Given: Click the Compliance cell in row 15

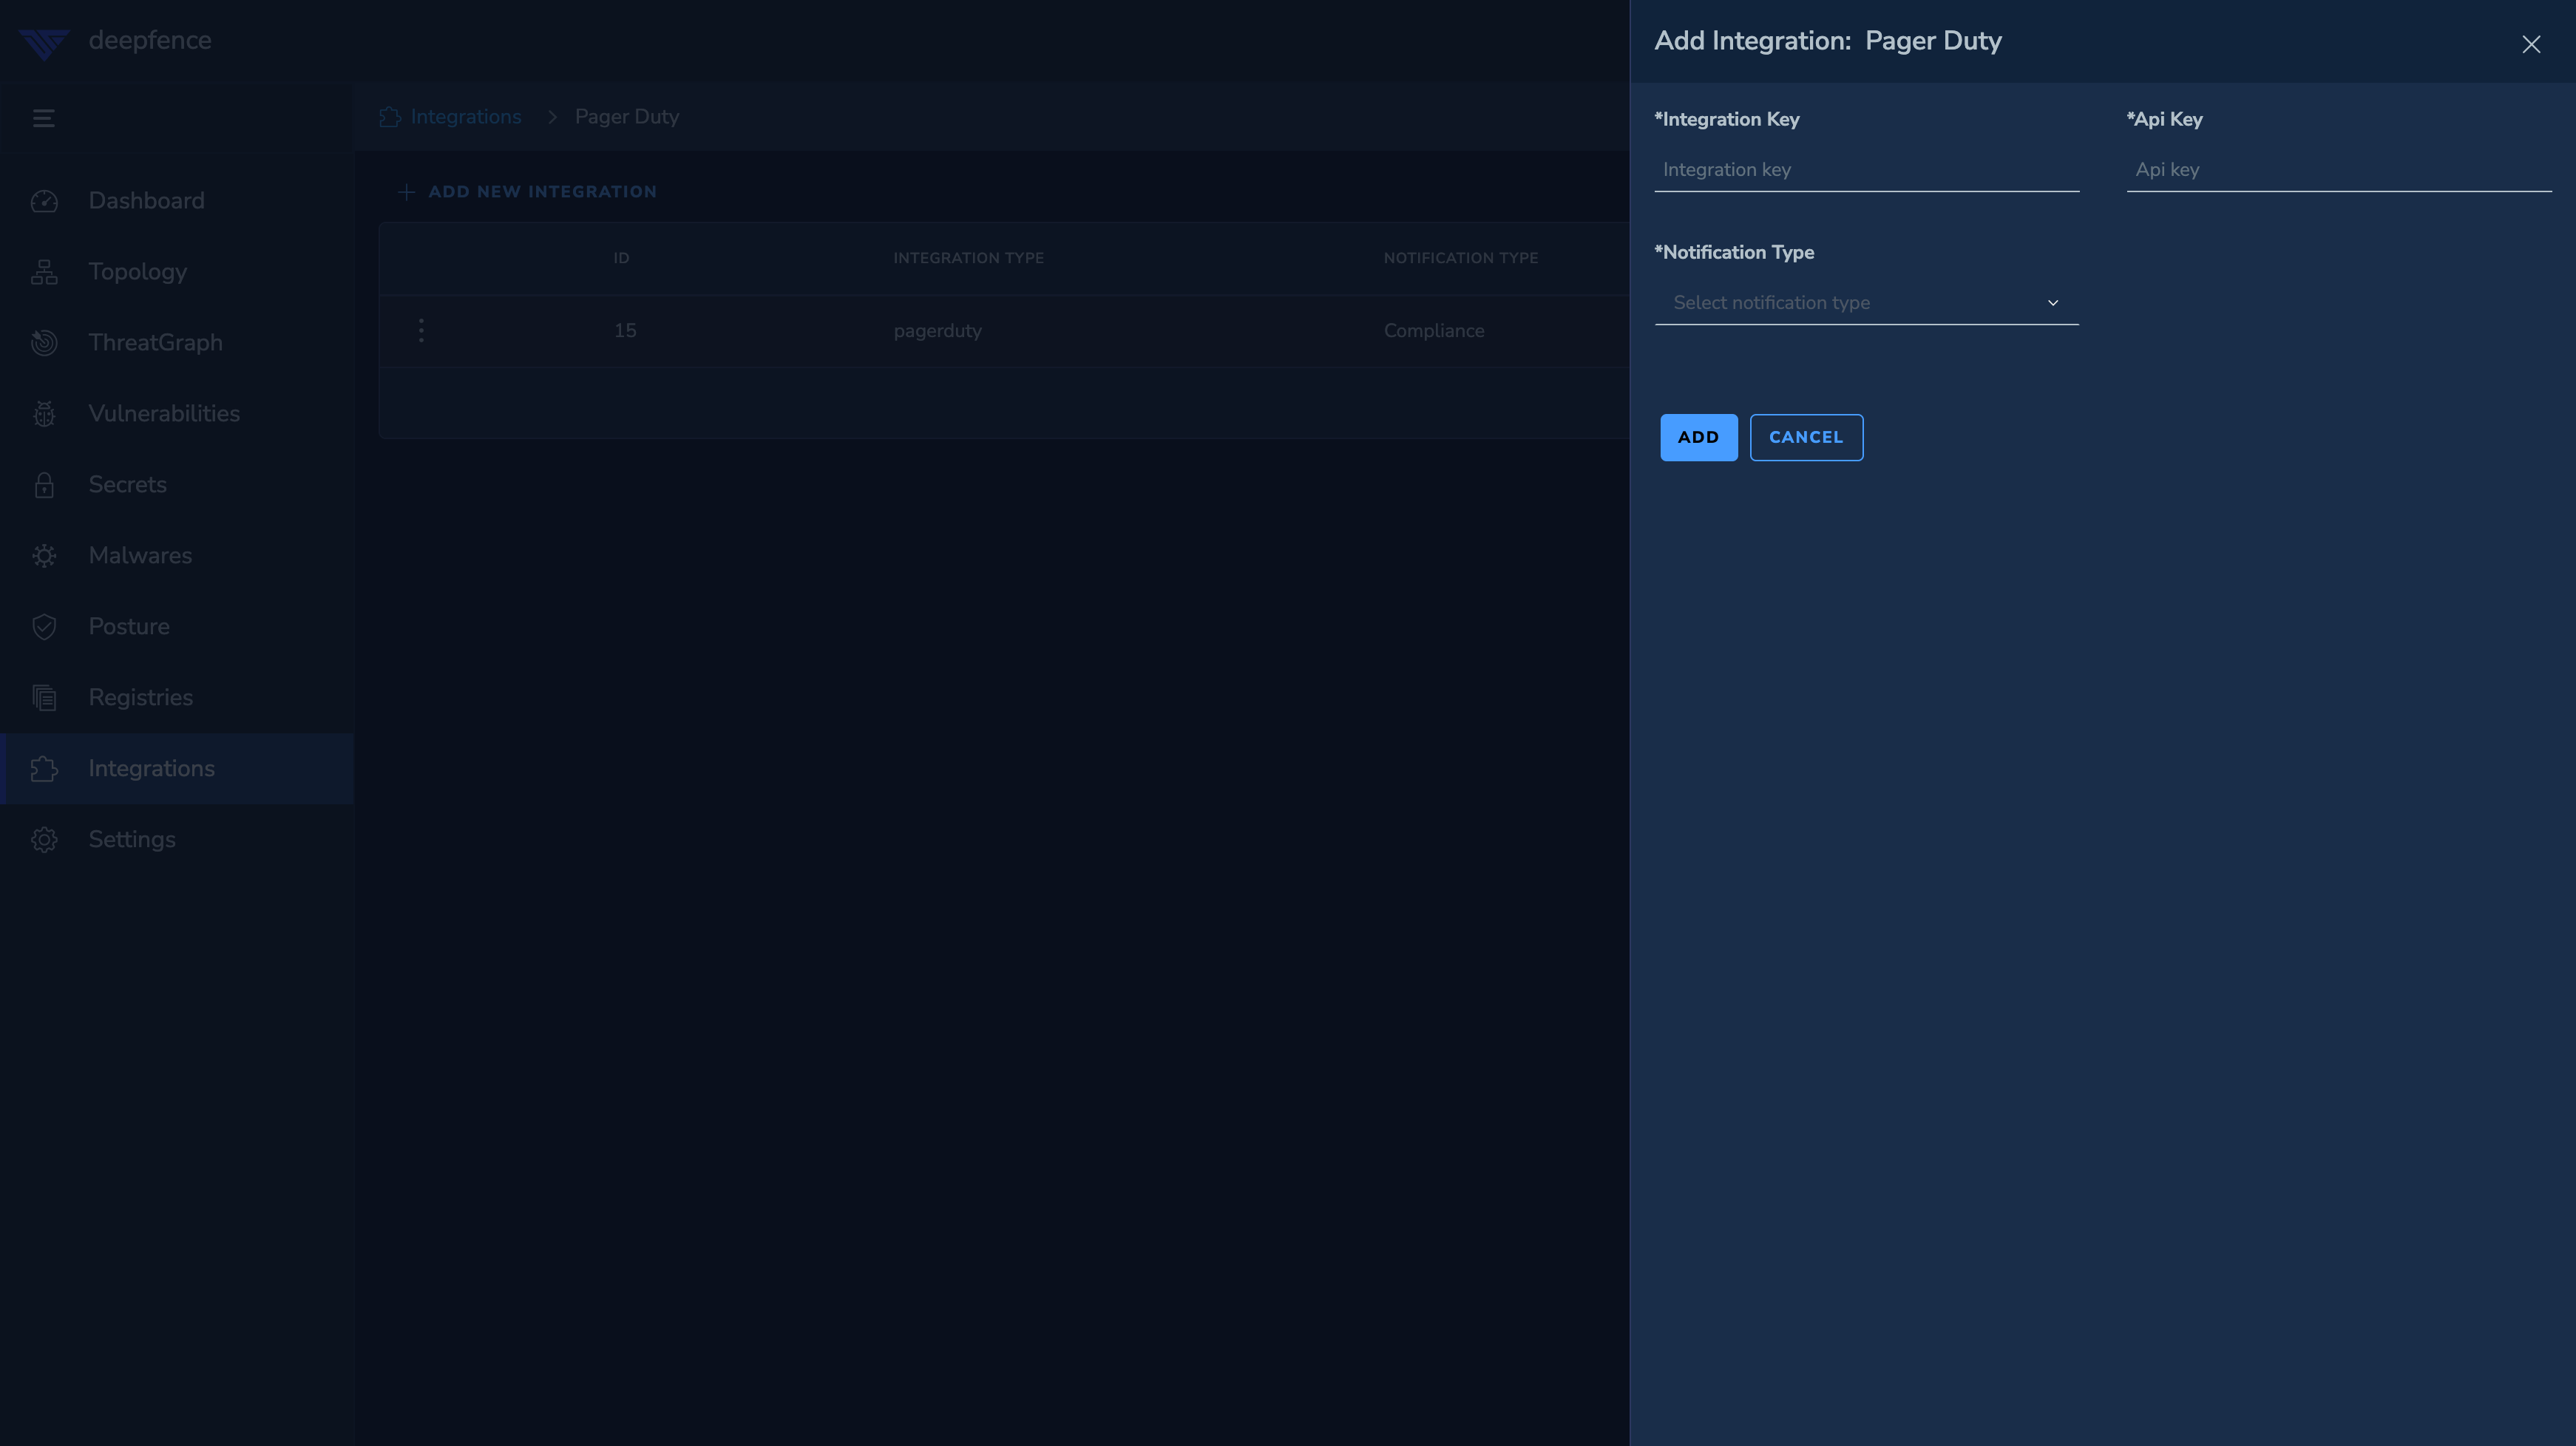Looking at the screenshot, I should pos(1433,331).
